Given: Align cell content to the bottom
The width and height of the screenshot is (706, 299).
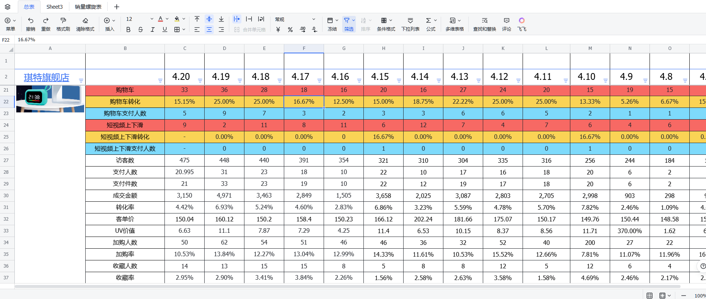Looking at the screenshot, I should (x=221, y=19).
